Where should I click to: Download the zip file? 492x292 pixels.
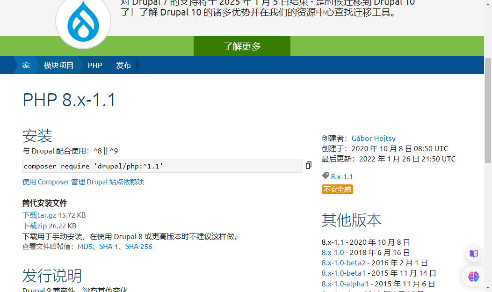click(x=35, y=226)
